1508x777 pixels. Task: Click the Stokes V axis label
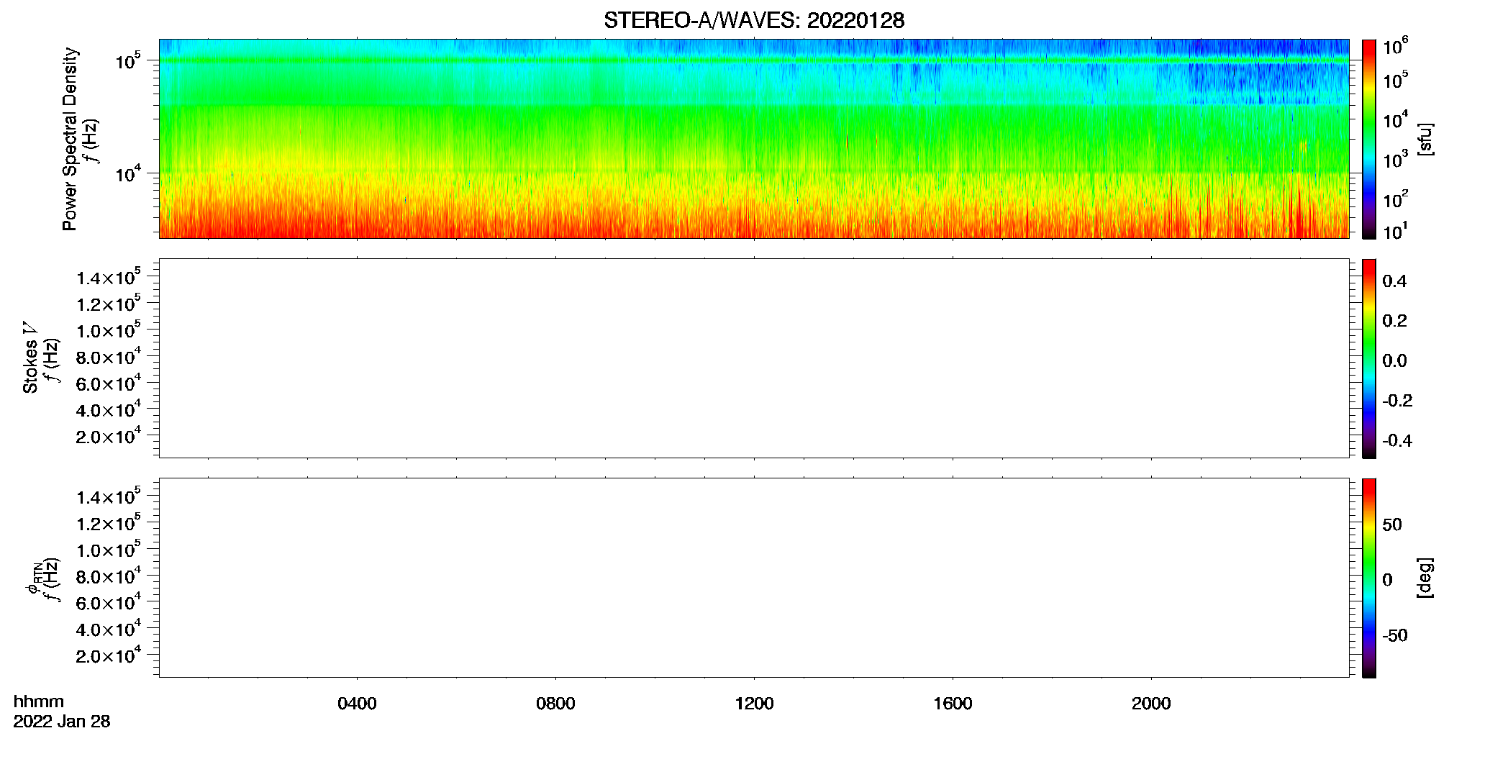pos(30,357)
